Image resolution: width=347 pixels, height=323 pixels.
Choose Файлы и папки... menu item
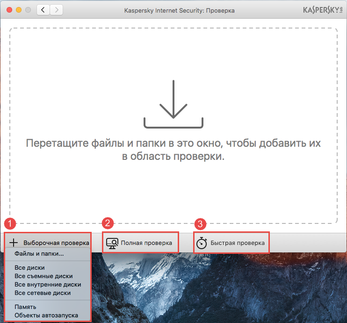pyautogui.click(x=48, y=254)
